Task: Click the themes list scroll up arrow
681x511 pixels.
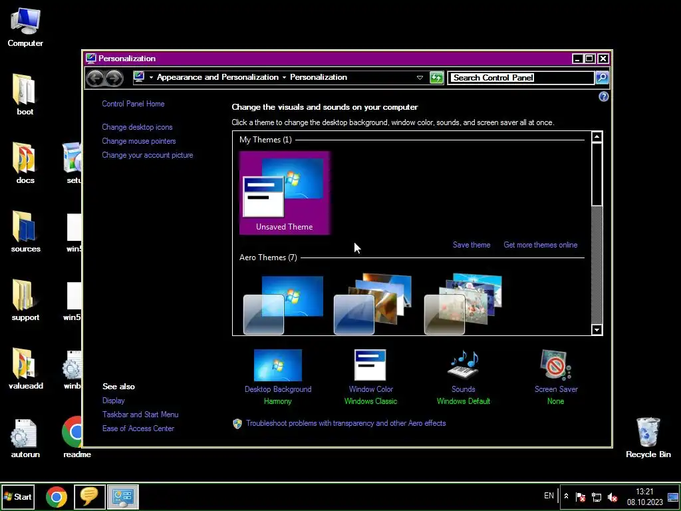Action: pyautogui.click(x=597, y=137)
